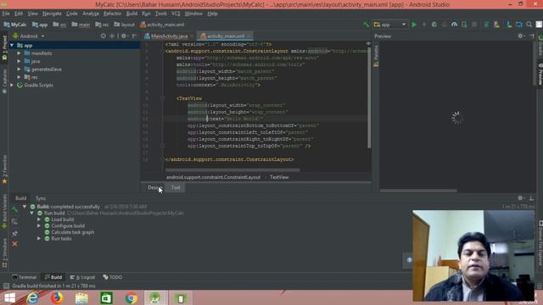Image resolution: width=543 pixels, height=305 pixels.
Task: Toggle the Favorites side tool window
Action: [x=4, y=169]
